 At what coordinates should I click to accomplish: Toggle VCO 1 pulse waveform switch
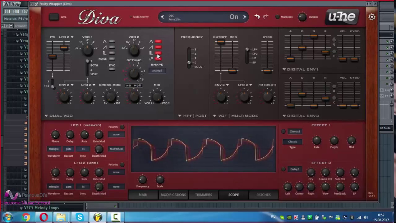[x=112, y=53]
